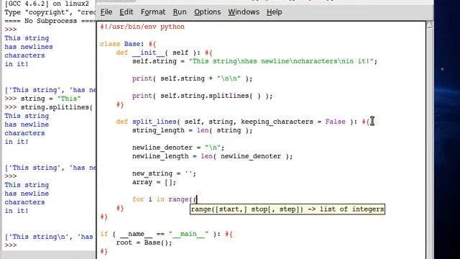Click 'string.splitlines(' line in shell window
The image size is (460, 259).
[x=49, y=107]
